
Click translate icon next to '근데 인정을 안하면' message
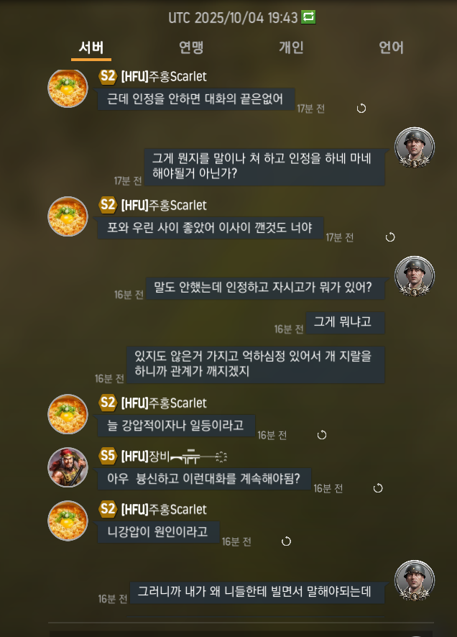tap(361, 109)
